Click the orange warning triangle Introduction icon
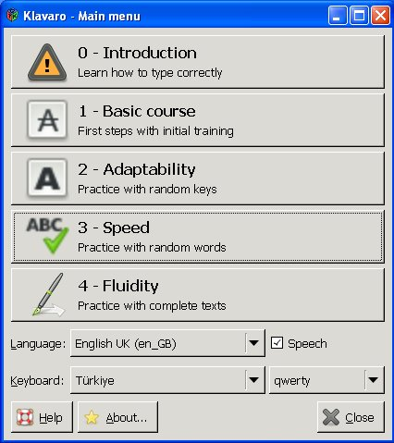The image size is (394, 443). point(47,63)
